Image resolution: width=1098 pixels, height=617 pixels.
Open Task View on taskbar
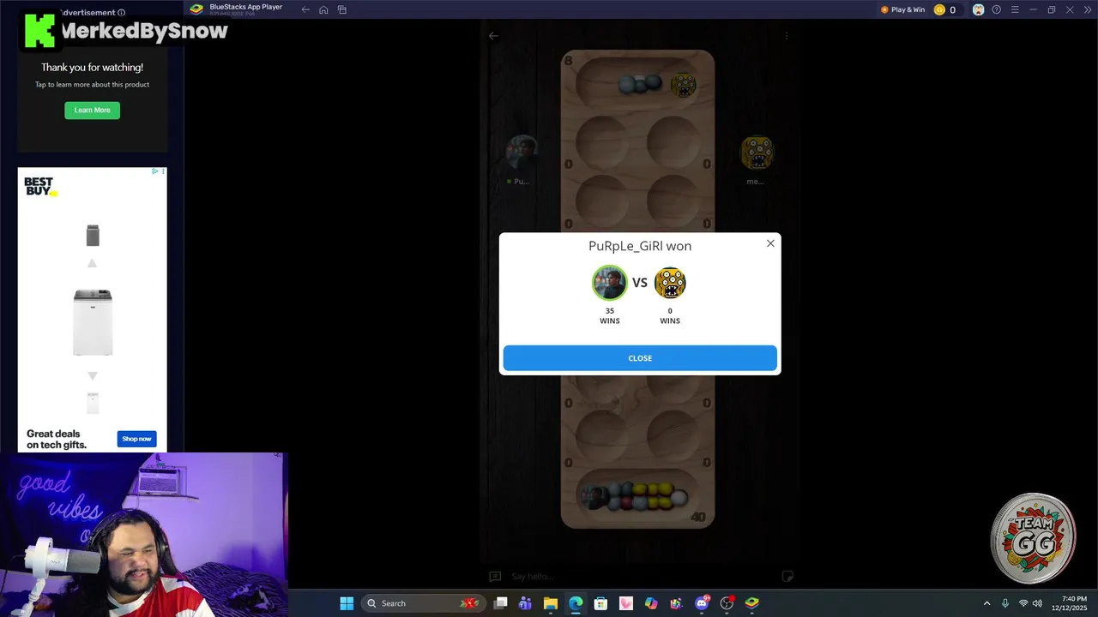[x=501, y=603]
